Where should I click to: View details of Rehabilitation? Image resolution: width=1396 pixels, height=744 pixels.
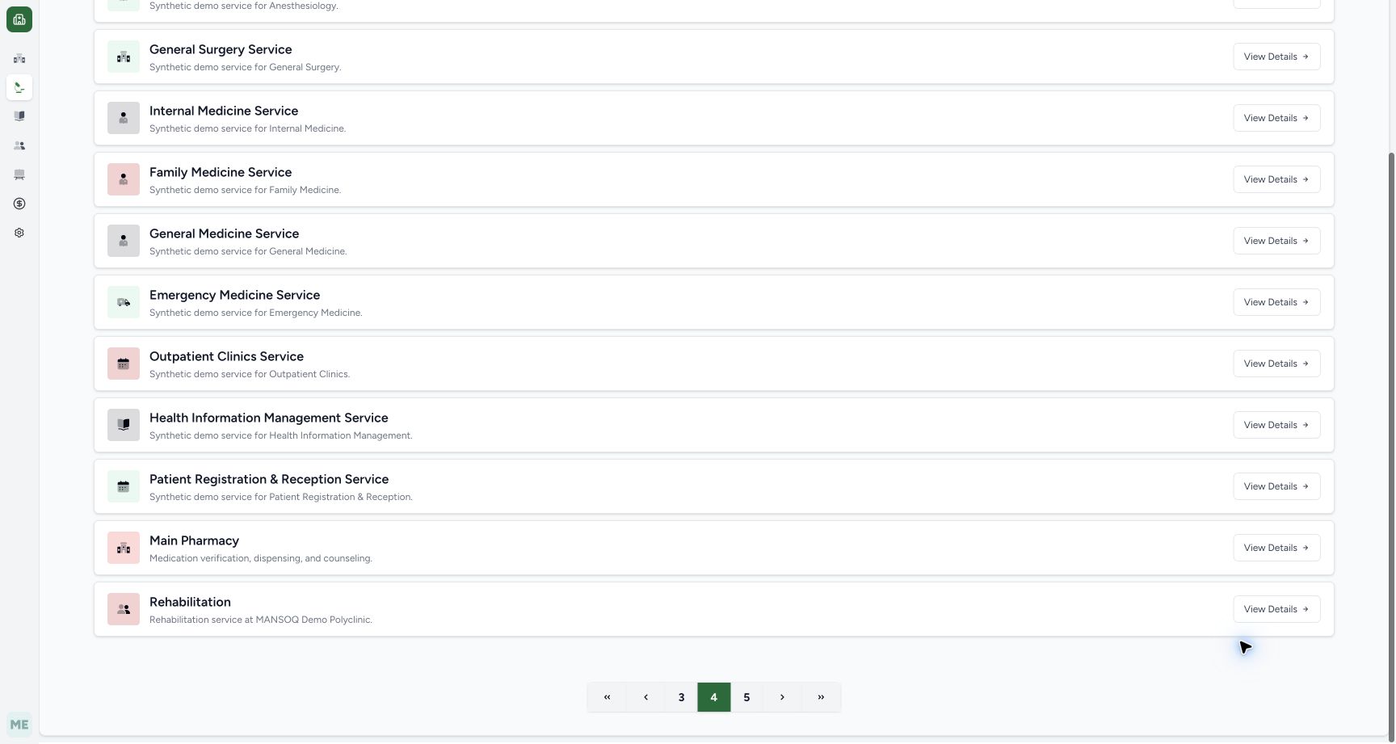tap(1276, 609)
